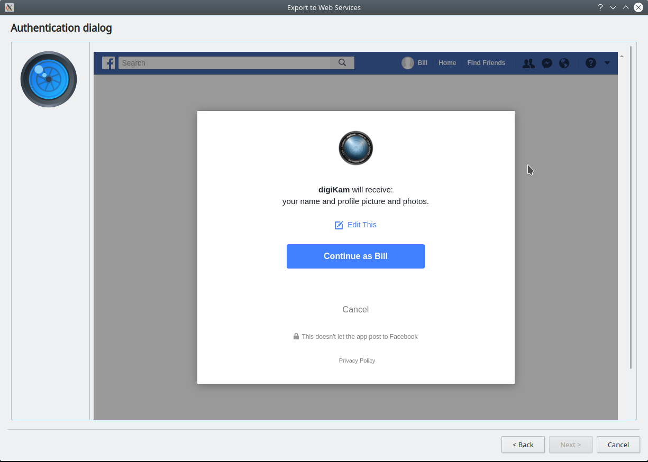Open Find Friends in Facebook bar
Image resolution: width=648 pixels, height=462 pixels.
pos(486,63)
